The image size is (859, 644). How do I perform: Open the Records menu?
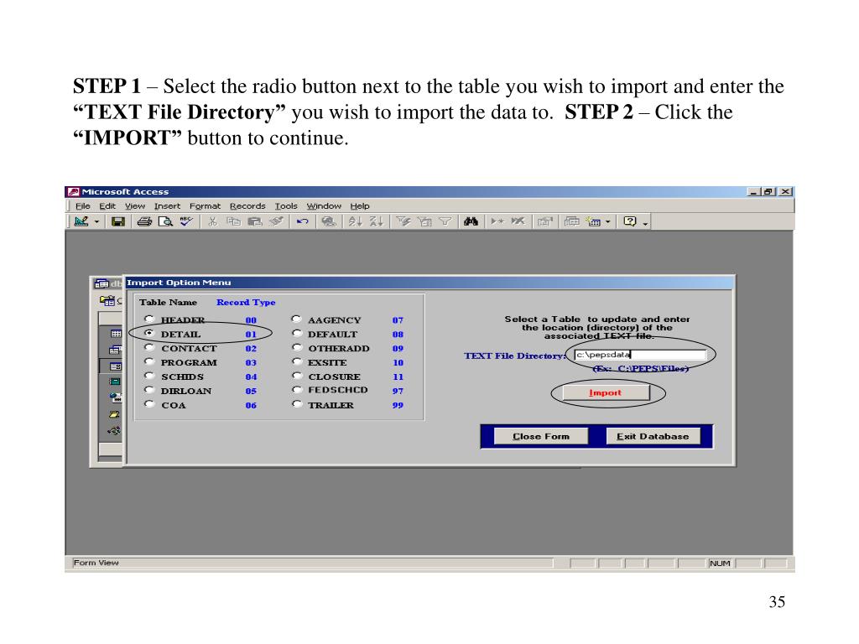coord(247,206)
